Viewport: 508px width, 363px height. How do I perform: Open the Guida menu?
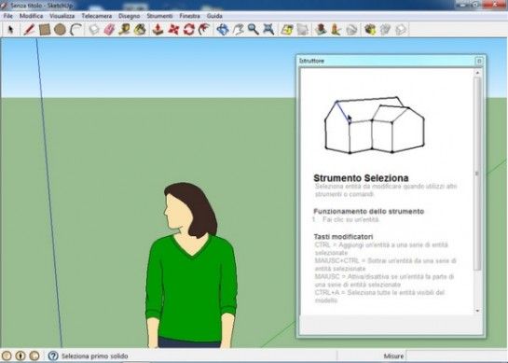(x=214, y=16)
